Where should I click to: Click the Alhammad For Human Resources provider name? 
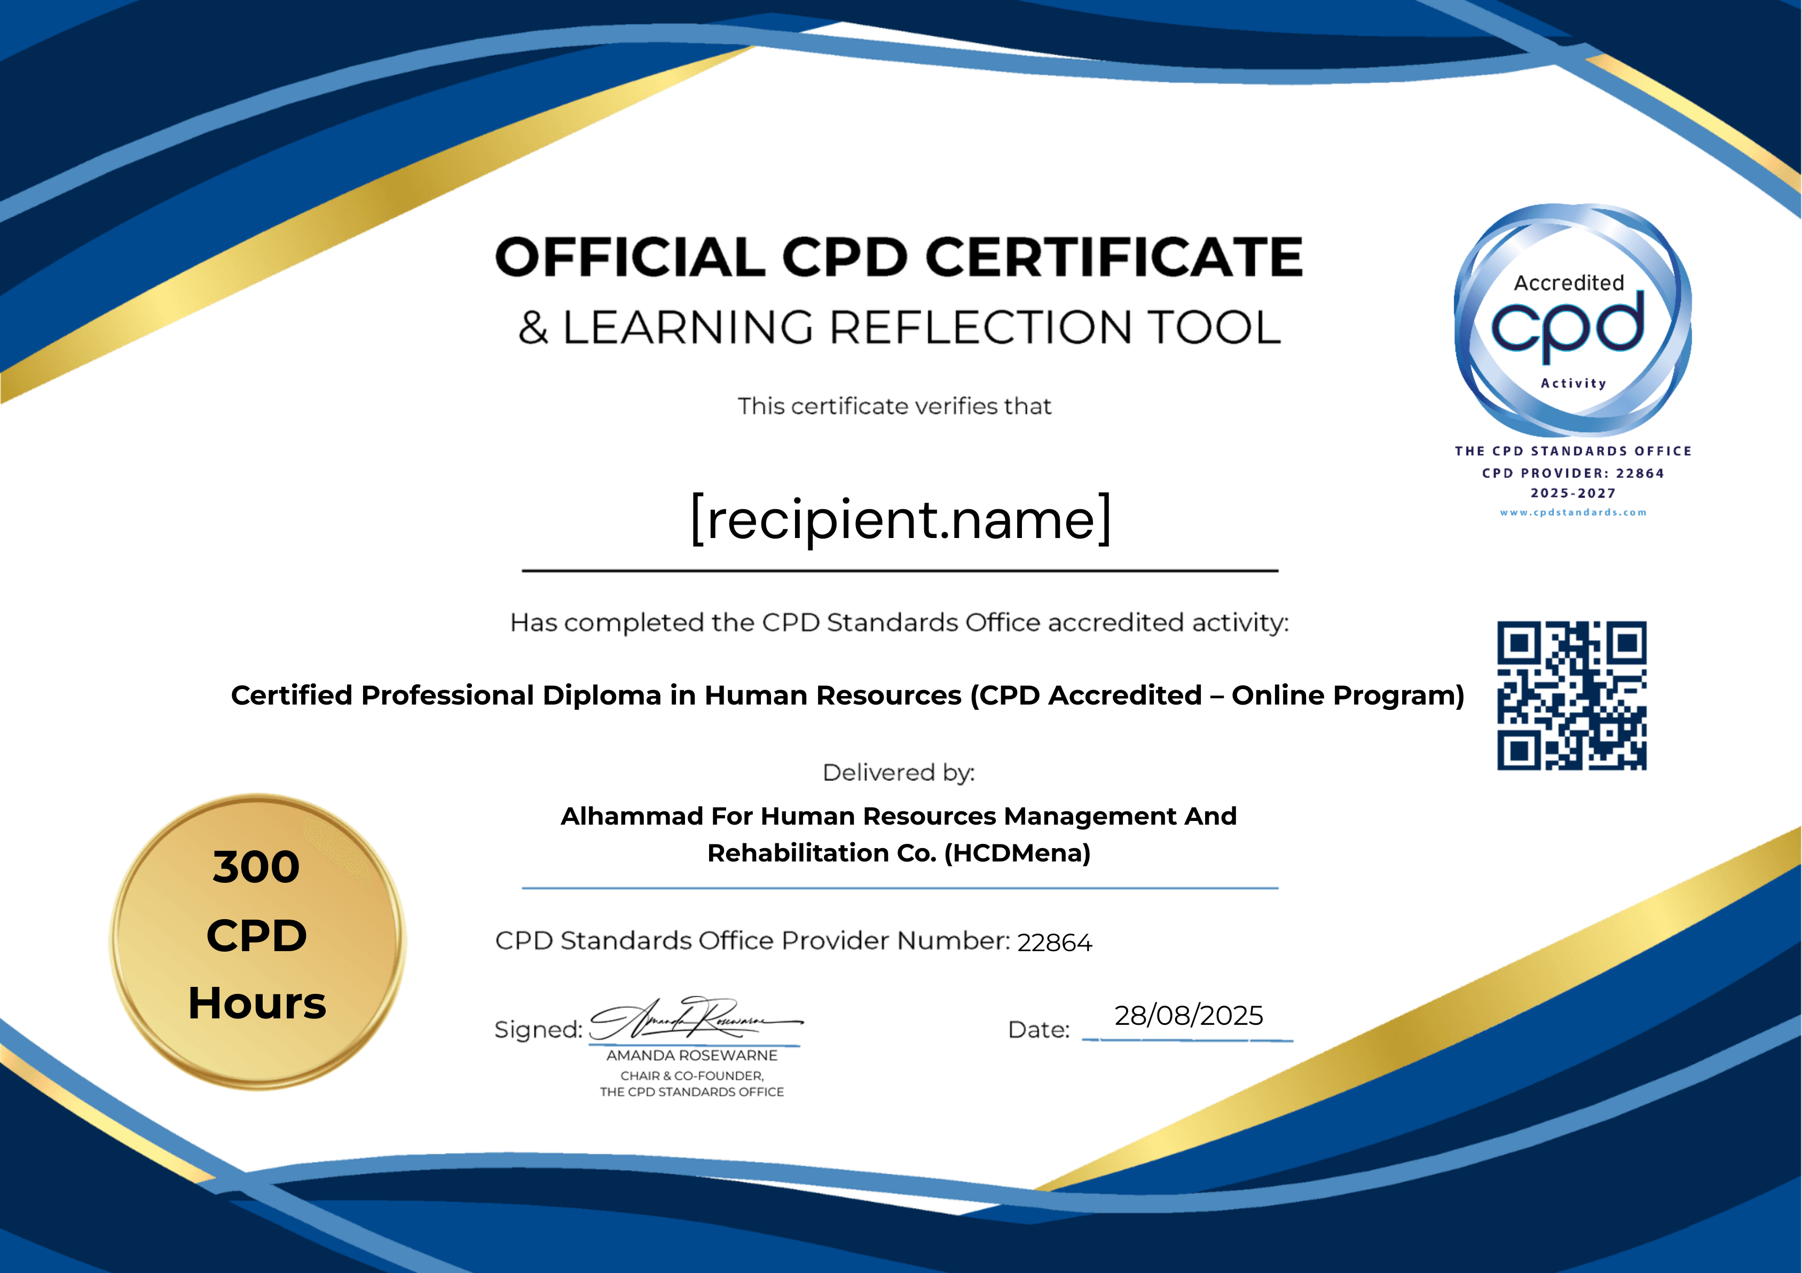[899, 834]
